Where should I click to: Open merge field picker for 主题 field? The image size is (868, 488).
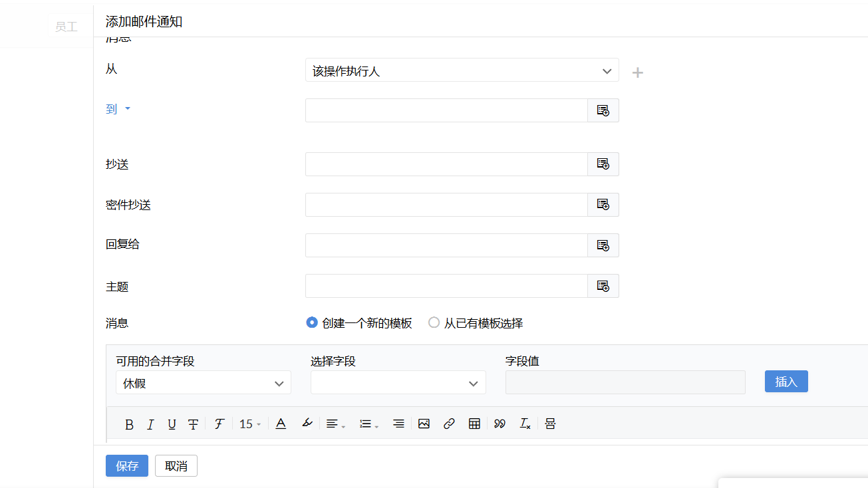click(603, 286)
